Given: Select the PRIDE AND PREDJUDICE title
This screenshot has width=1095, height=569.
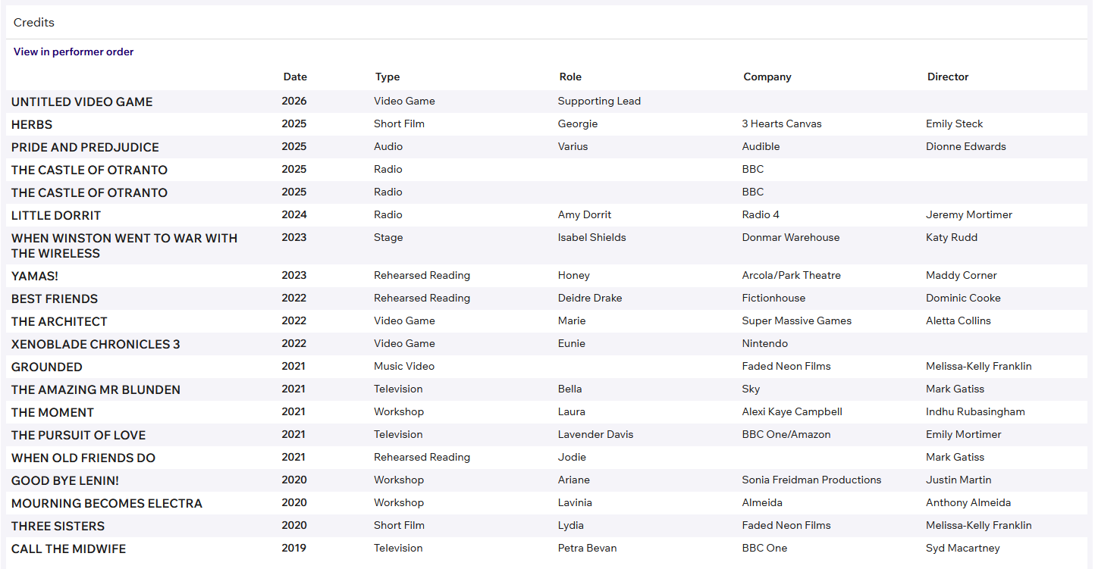Looking at the screenshot, I should click(x=85, y=147).
